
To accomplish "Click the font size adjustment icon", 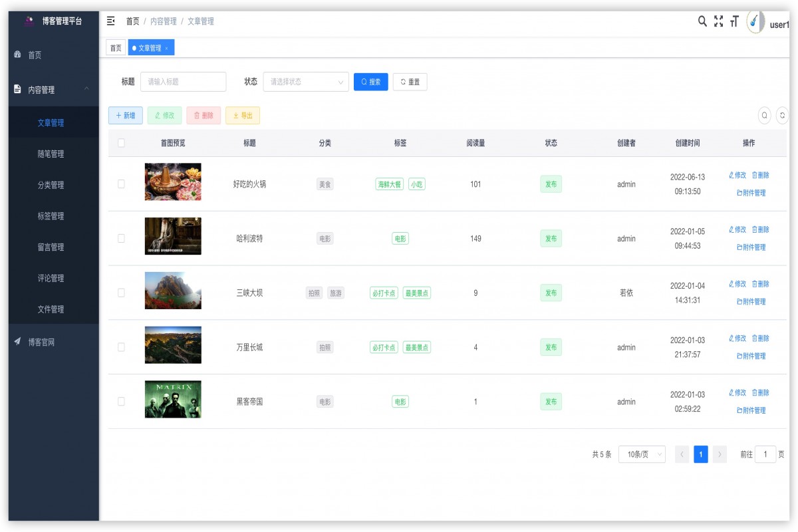I will (734, 22).
